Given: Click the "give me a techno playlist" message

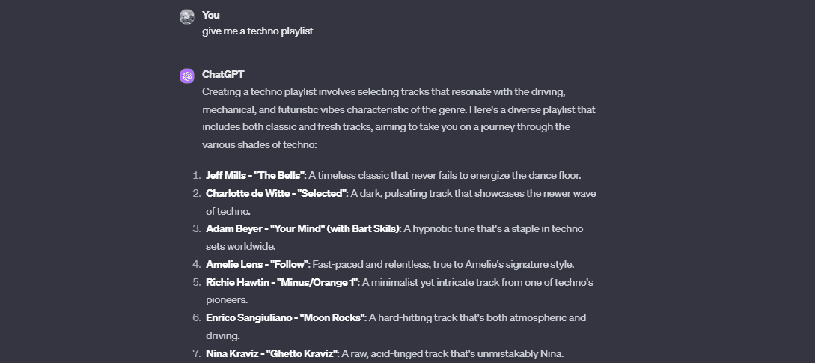Looking at the screenshot, I should [257, 31].
